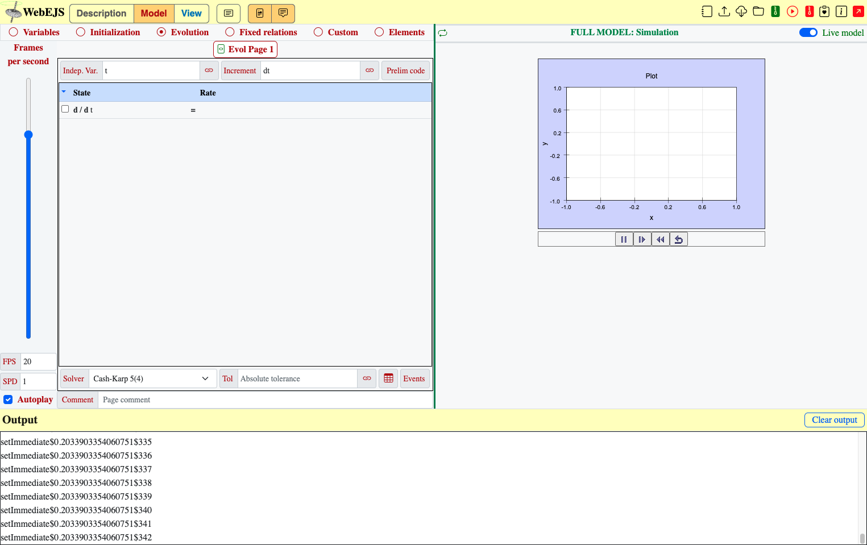Click the independent variable 't' input field
This screenshot has width=867, height=545.
151,70
